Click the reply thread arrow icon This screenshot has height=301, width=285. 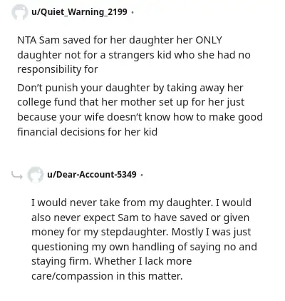coord(17,175)
